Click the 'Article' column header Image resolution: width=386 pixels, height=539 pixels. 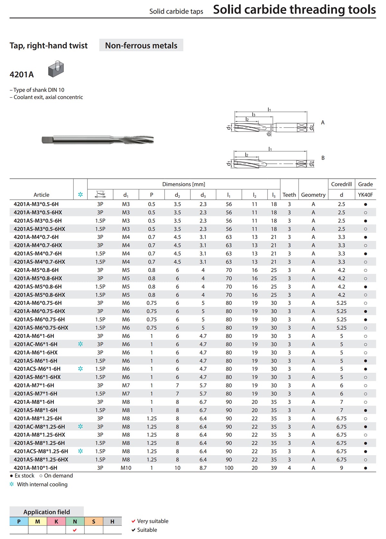click(41, 195)
